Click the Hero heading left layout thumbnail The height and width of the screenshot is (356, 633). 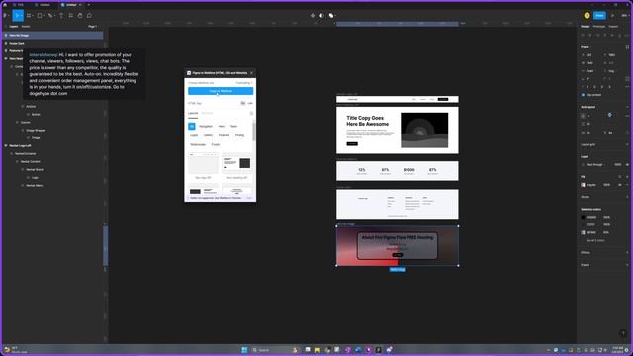click(237, 163)
